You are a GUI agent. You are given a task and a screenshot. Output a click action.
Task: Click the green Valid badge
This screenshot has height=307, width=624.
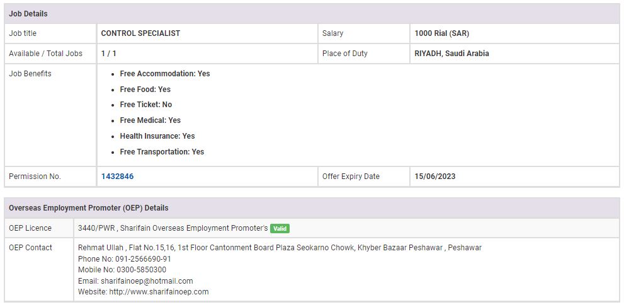click(x=280, y=228)
